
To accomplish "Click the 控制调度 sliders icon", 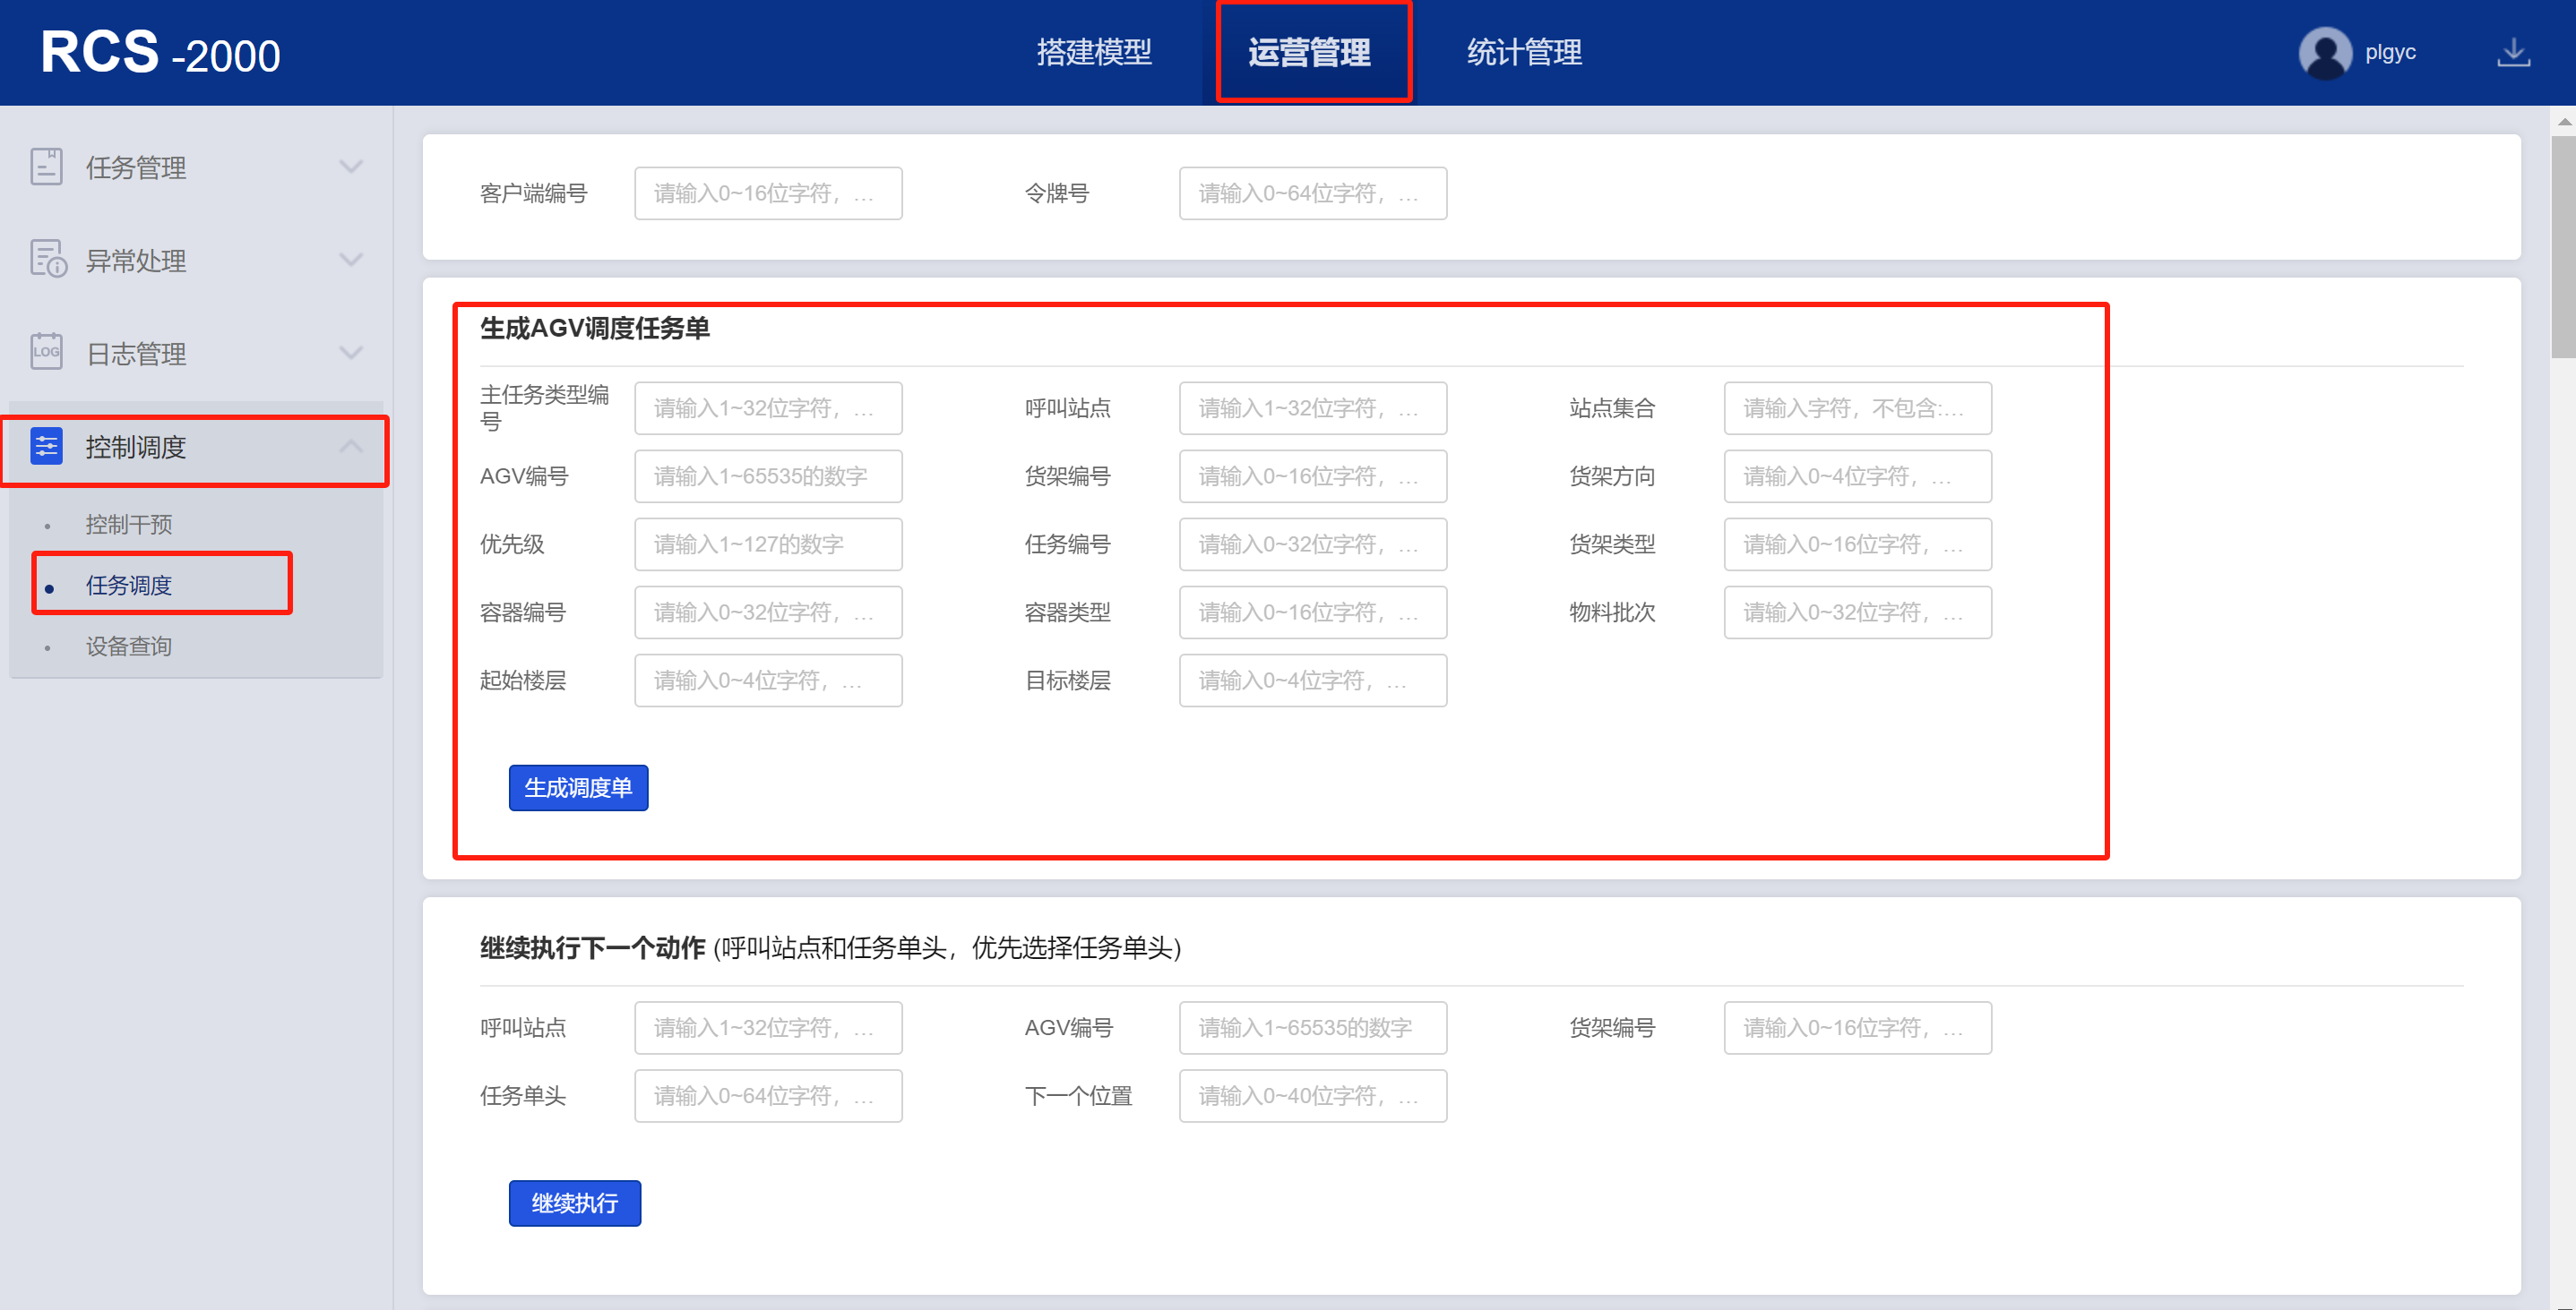I will click(46, 447).
